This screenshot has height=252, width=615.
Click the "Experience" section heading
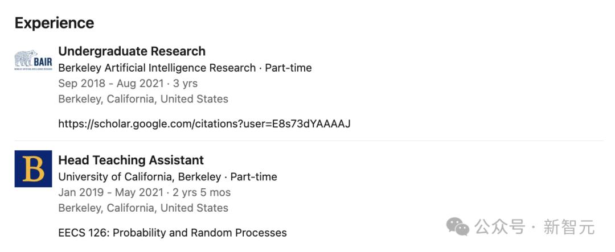pos(54,23)
